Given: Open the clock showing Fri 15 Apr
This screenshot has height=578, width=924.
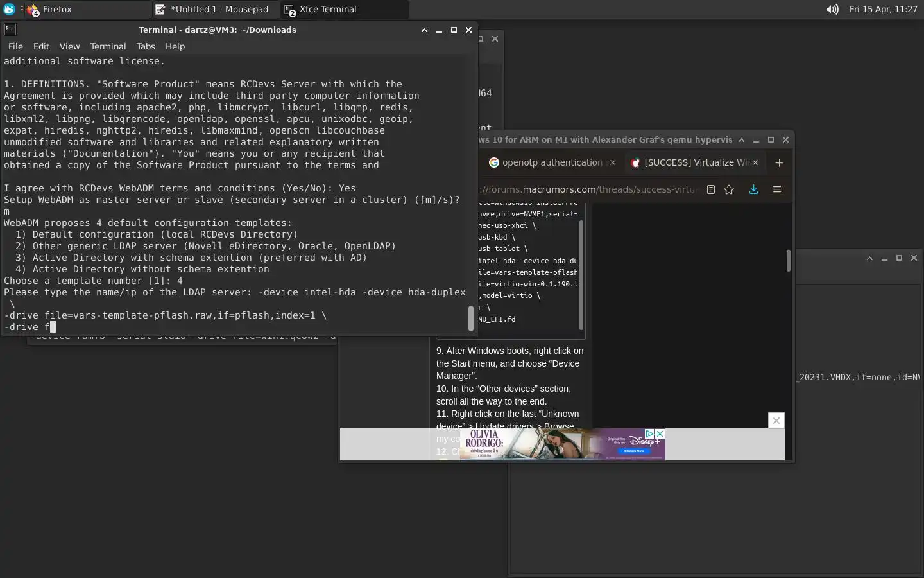Looking at the screenshot, I should pyautogui.click(x=883, y=9).
